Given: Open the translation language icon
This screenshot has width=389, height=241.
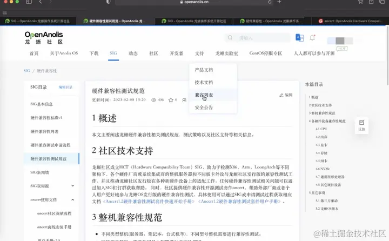Looking at the screenshot, I should [x=300, y=37].
